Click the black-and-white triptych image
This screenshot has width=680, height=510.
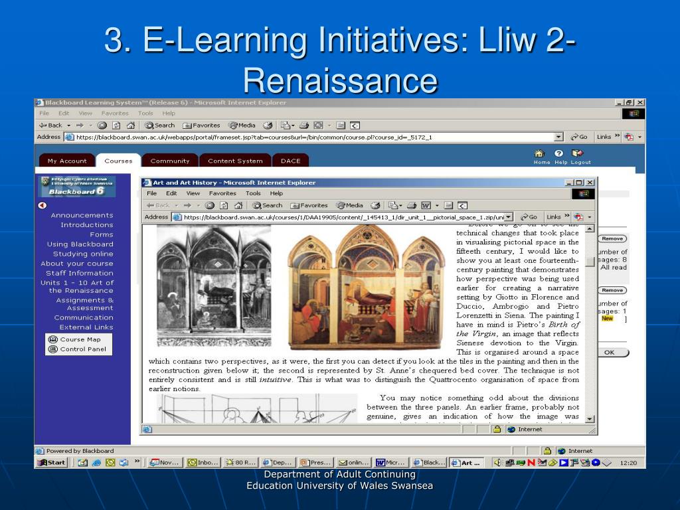pos(214,286)
